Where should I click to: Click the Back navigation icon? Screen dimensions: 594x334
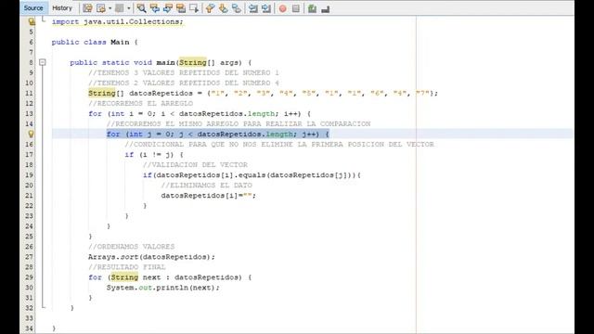pos(101,8)
